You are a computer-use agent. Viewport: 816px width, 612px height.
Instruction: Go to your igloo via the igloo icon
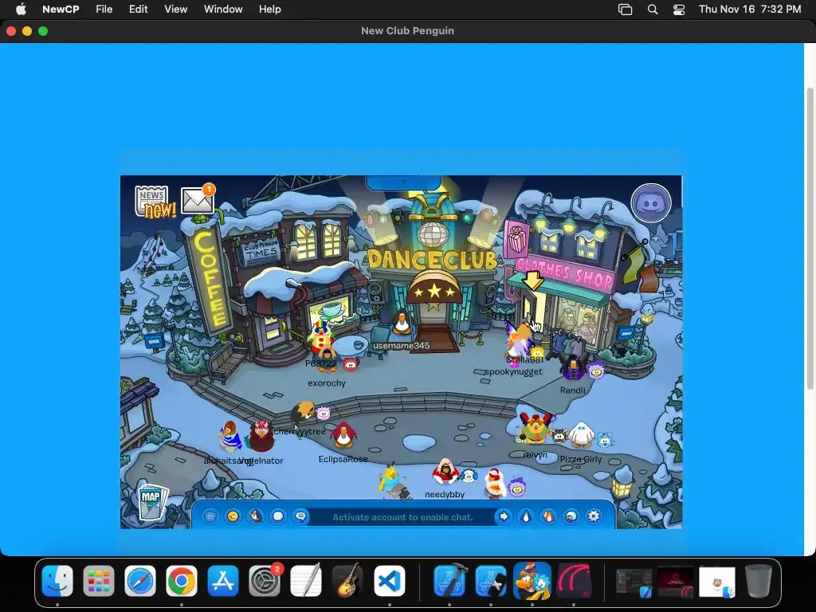click(x=571, y=516)
